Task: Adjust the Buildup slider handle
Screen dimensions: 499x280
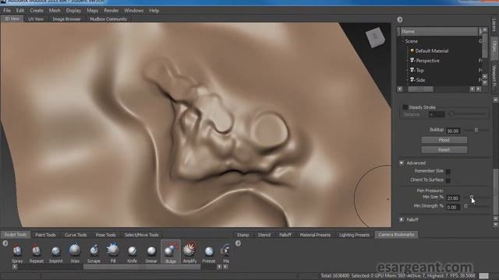Action: [476, 130]
